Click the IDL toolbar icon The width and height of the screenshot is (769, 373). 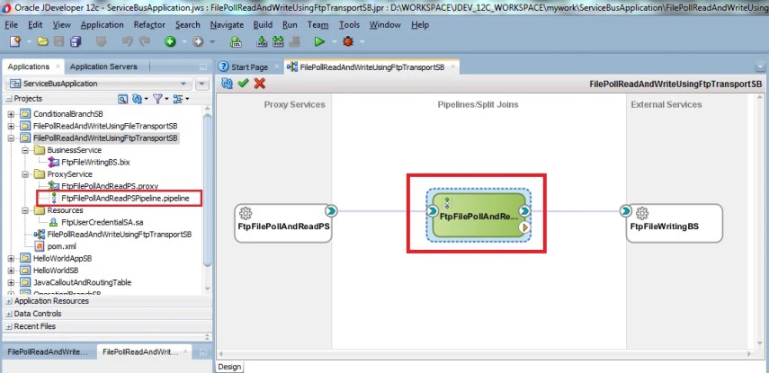[237, 42]
